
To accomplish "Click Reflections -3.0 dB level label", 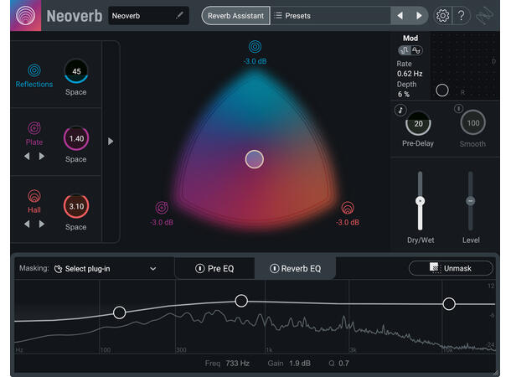I will tap(255, 61).
